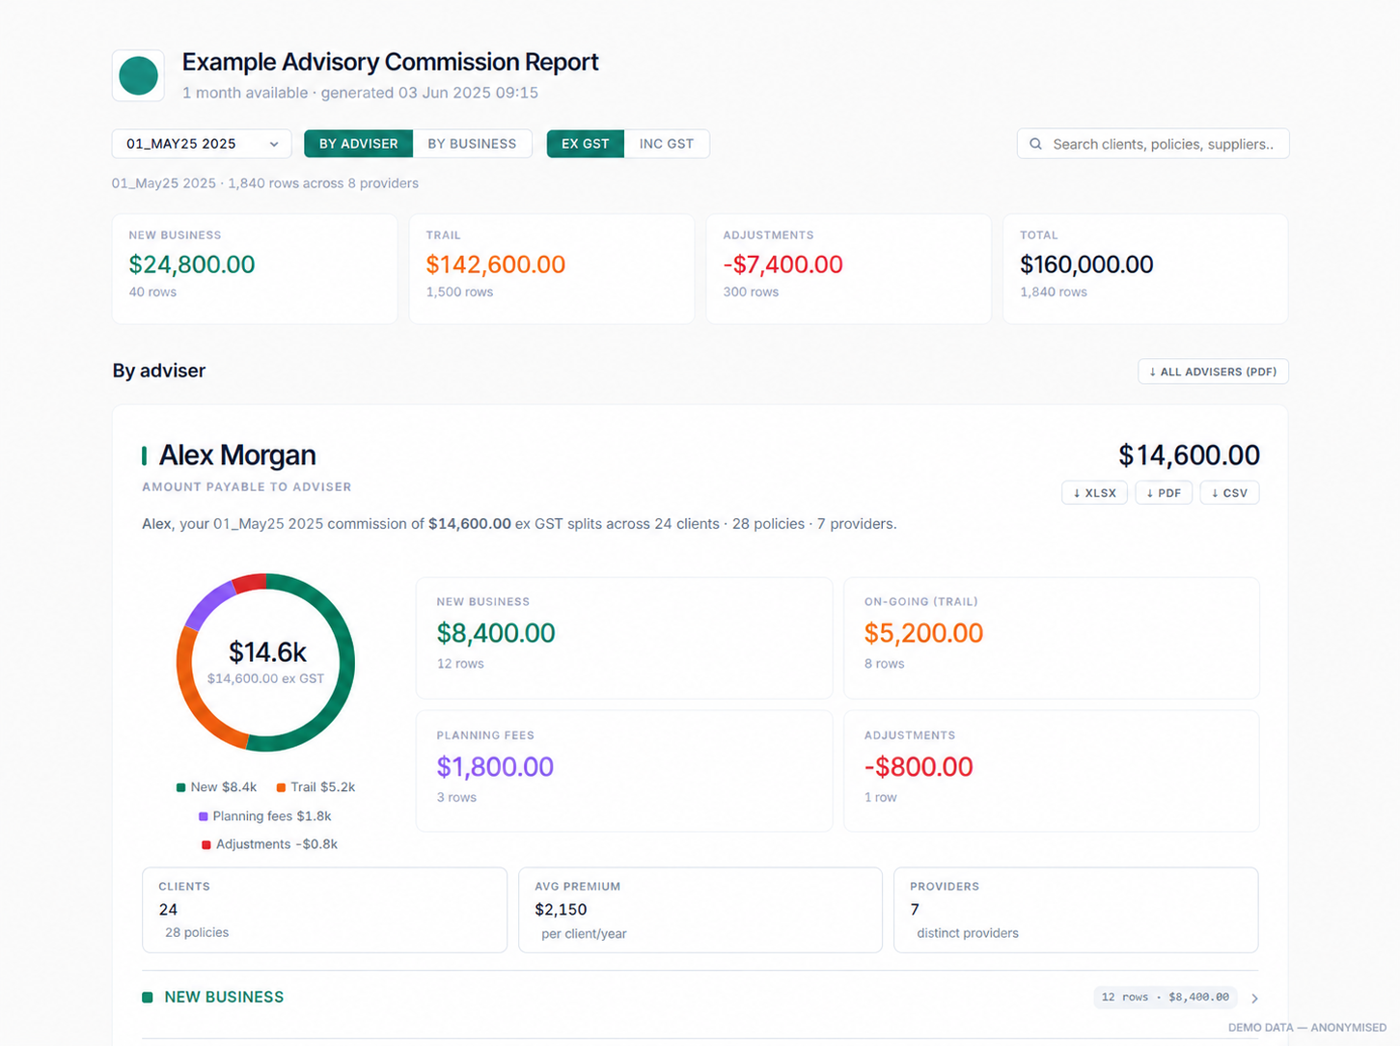Click Alex Morgan's $8,400.00 New Business card
Image resolution: width=1400 pixels, height=1046 pixels.
624,638
